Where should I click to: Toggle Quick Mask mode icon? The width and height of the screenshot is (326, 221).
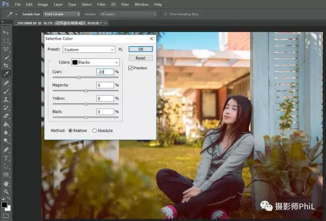(x=6, y=216)
